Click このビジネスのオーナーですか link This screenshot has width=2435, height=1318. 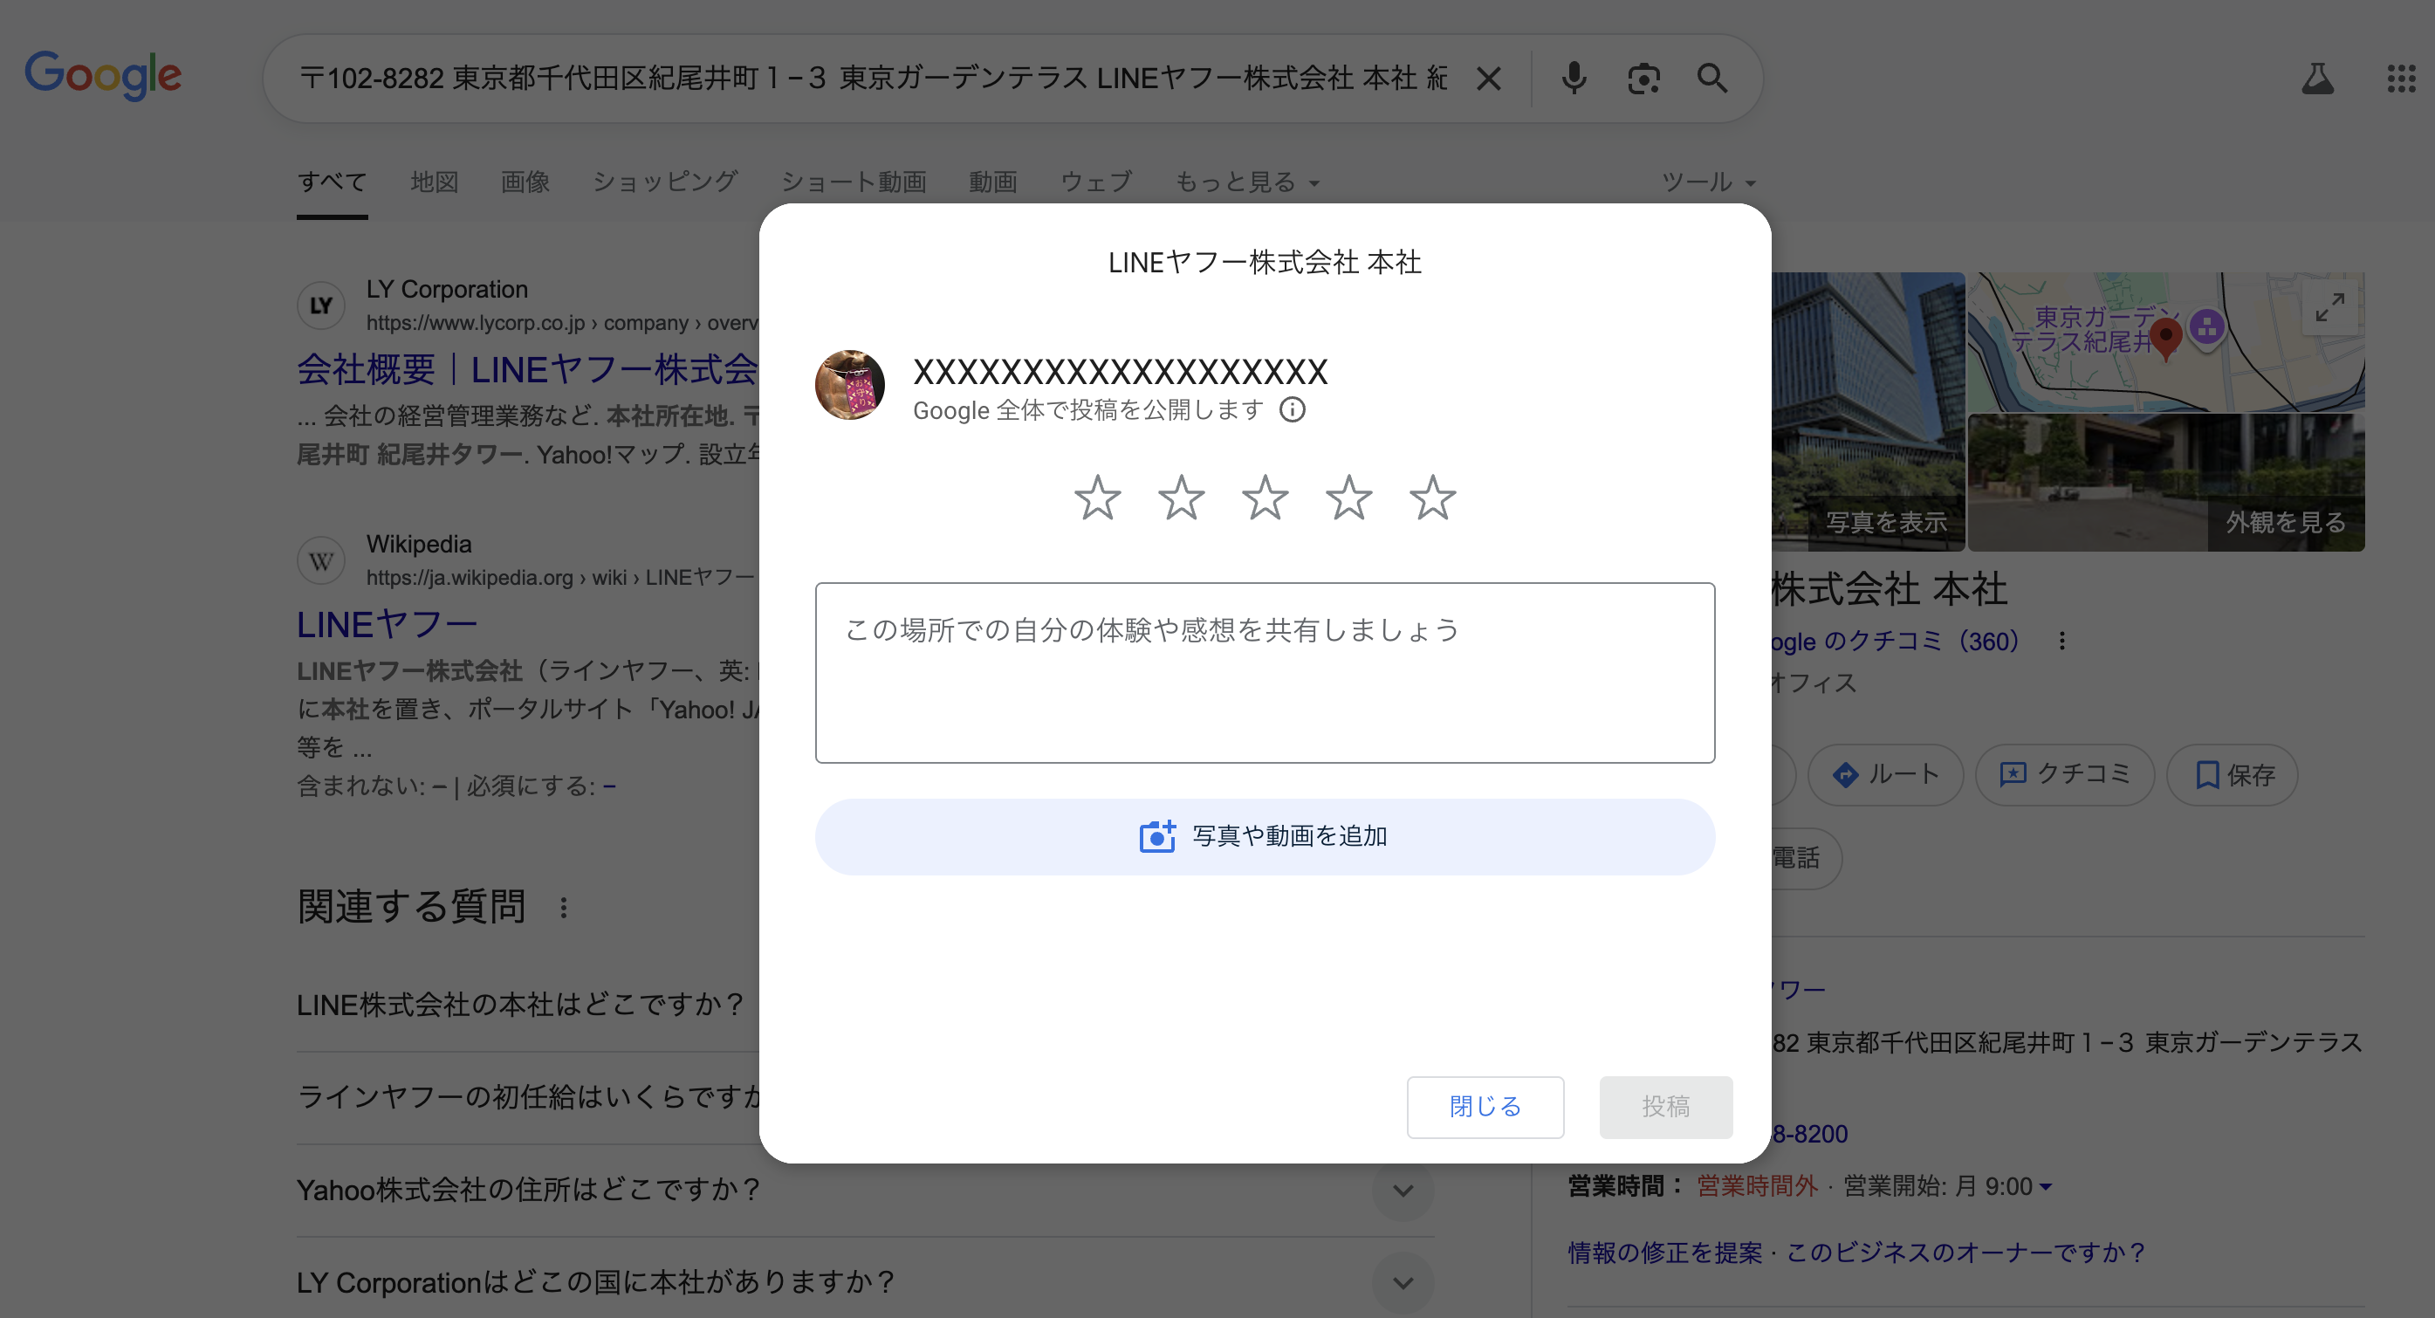click(x=1965, y=1253)
